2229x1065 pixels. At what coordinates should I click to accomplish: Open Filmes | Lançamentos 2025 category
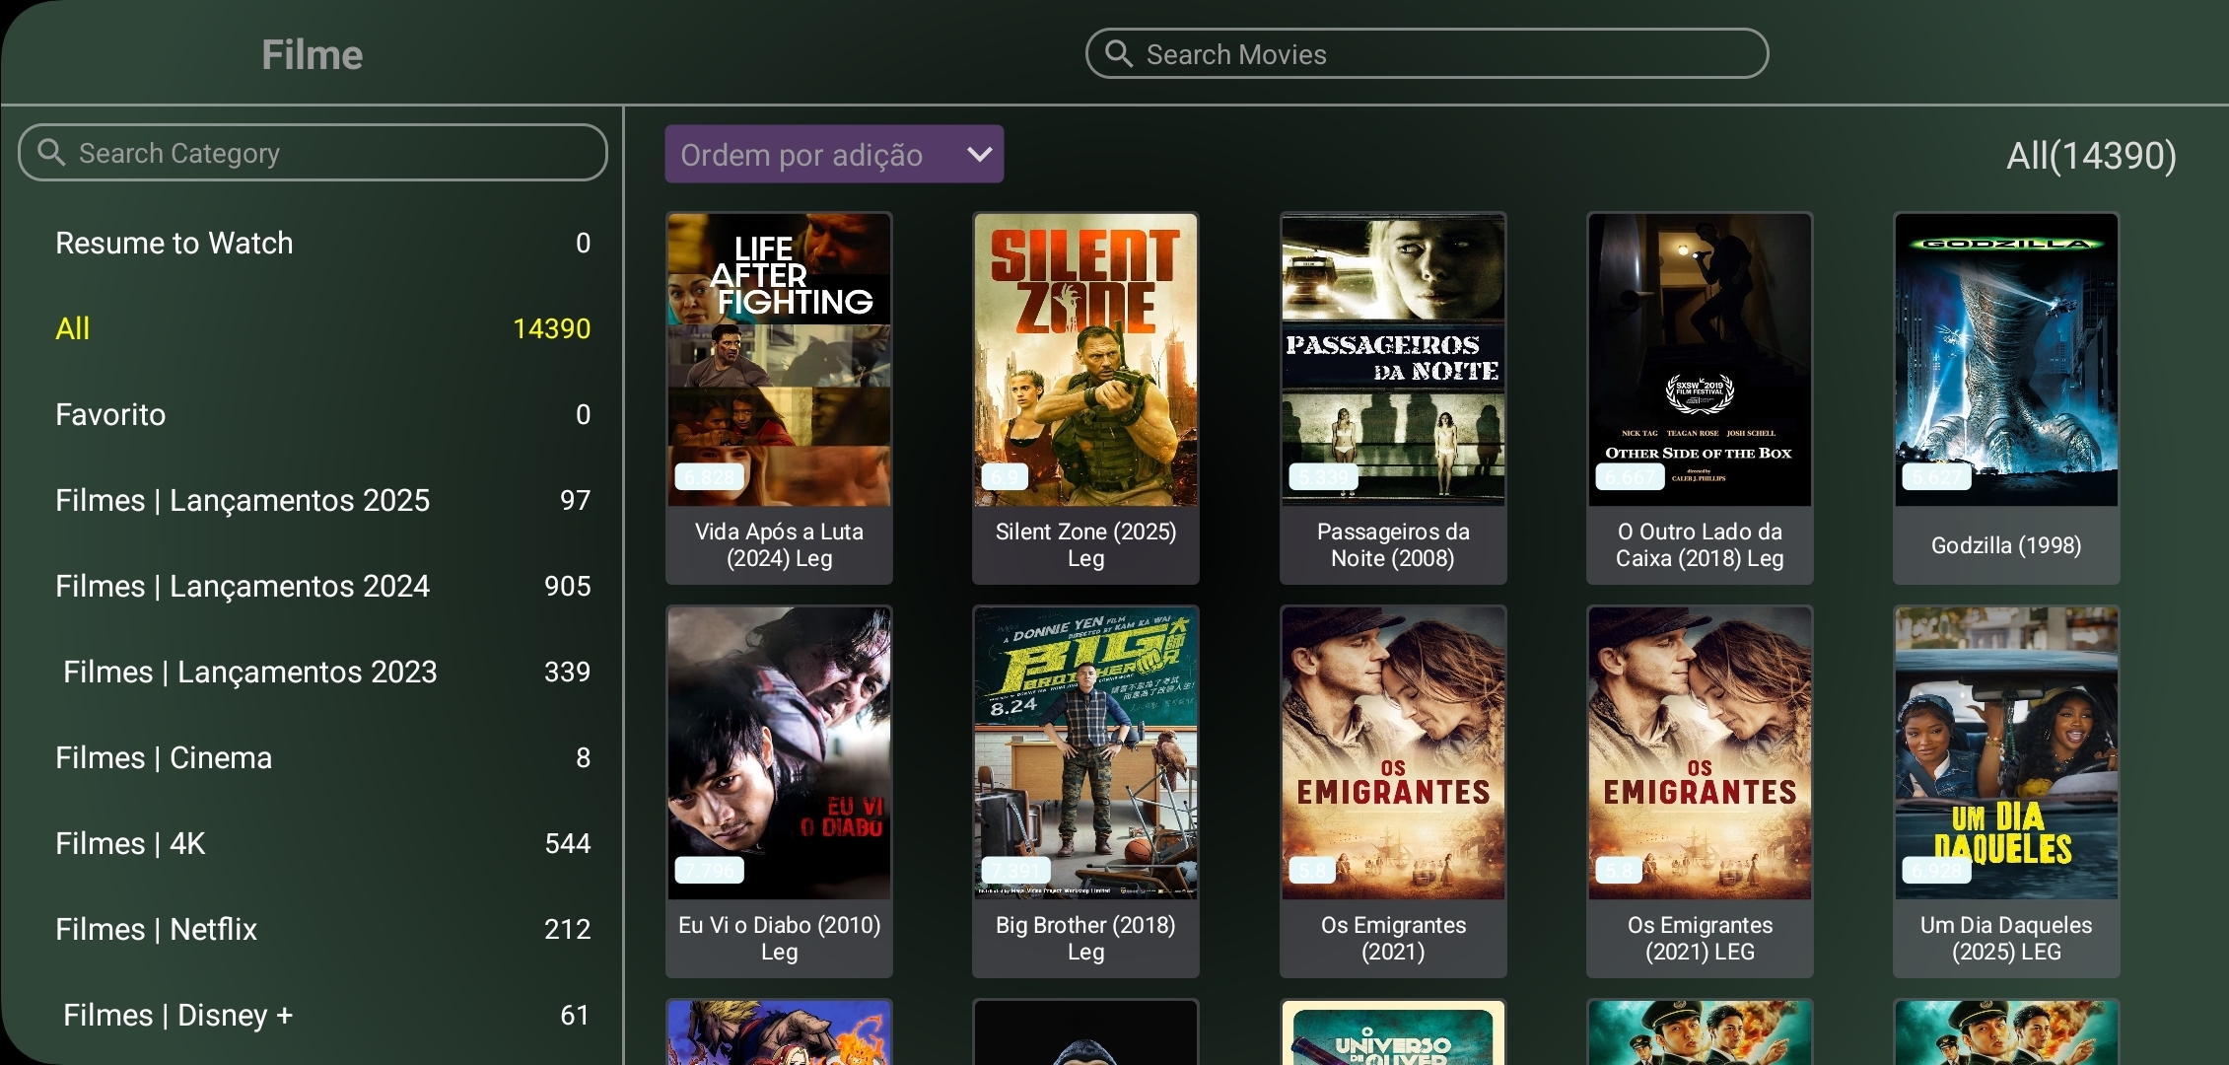tap(243, 501)
